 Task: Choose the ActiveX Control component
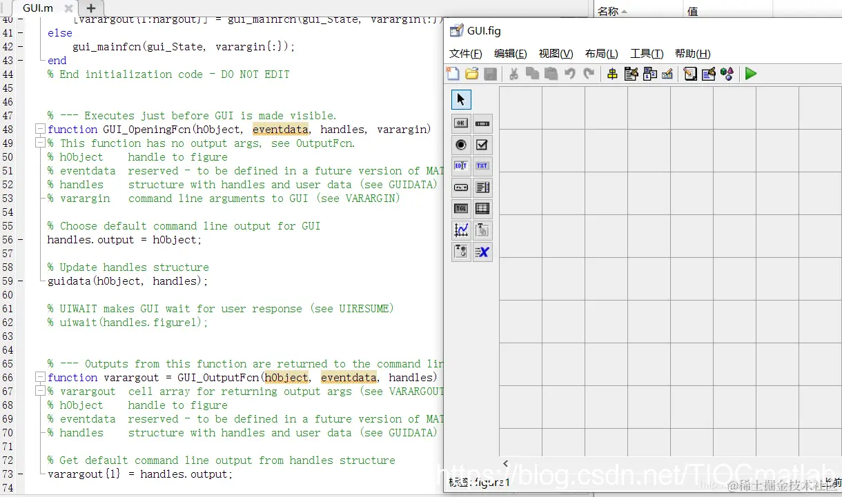point(482,252)
